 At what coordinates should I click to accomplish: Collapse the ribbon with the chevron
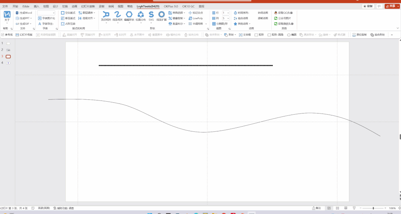(x=397, y=28)
